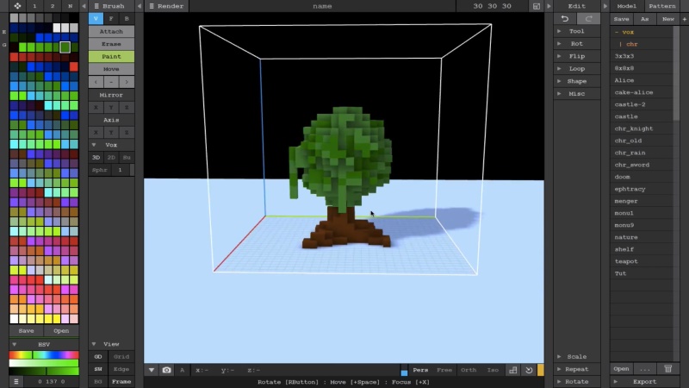The height and width of the screenshot is (388, 689).
Task: Click the fullscreen icon beside model size
Action: pos(537,6)
